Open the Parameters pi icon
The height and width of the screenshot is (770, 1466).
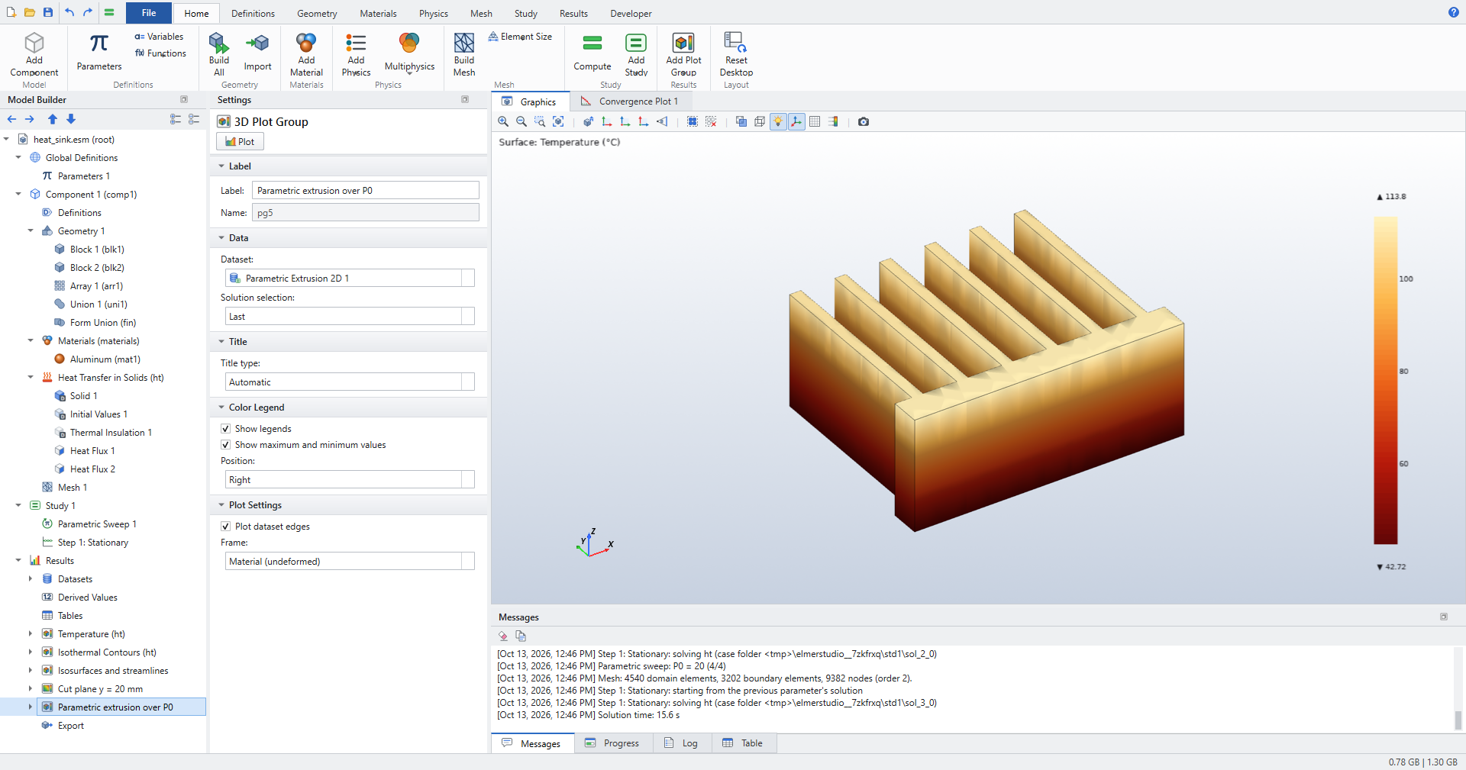tap(99, 53)
